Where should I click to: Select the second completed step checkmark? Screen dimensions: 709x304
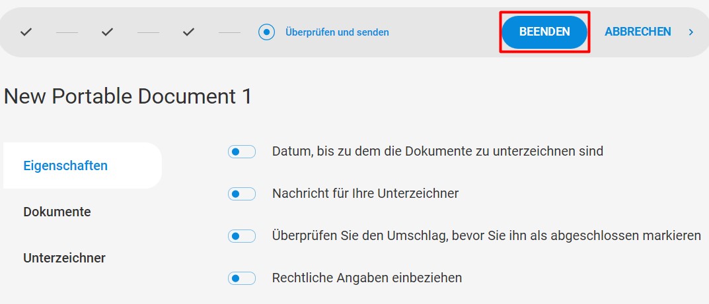click(x=107, y=32)
